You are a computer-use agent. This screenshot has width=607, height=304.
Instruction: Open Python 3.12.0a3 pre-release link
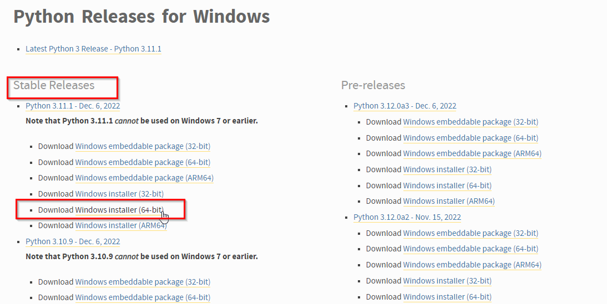tap(404, 106)
